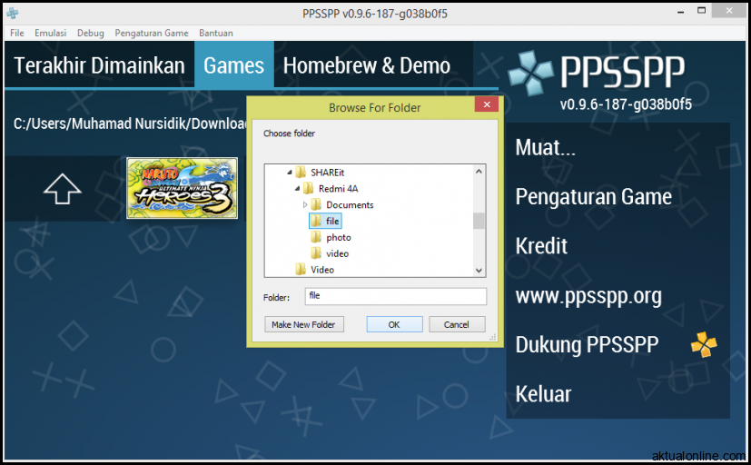Click the Video folder icon at bottom of tree
The height and width of the screenshot is (465, 751).
301,270
